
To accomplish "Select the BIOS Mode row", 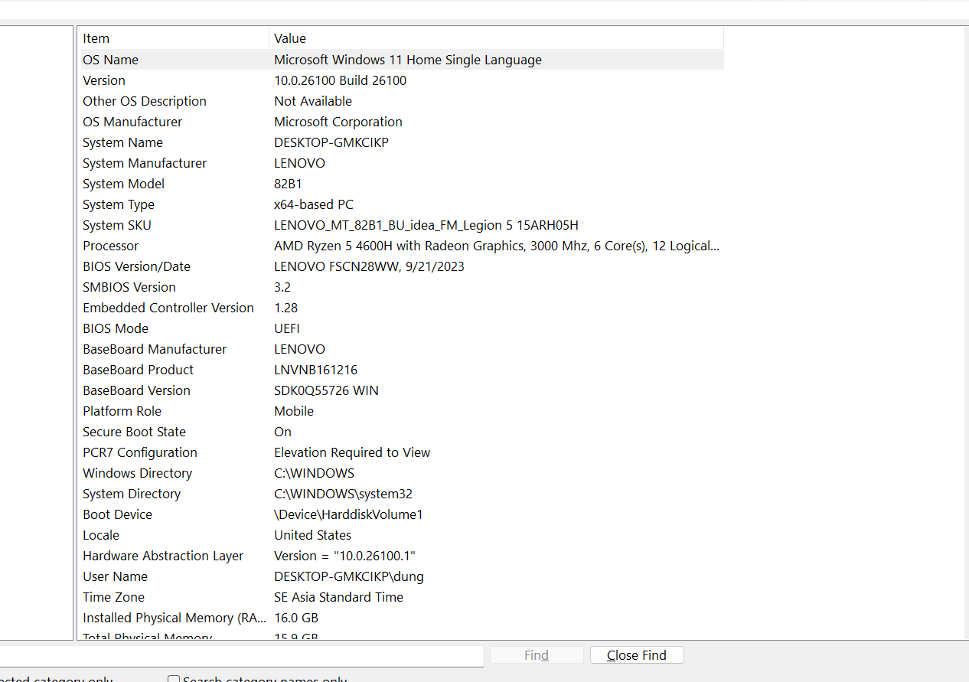I will [402, 328].
